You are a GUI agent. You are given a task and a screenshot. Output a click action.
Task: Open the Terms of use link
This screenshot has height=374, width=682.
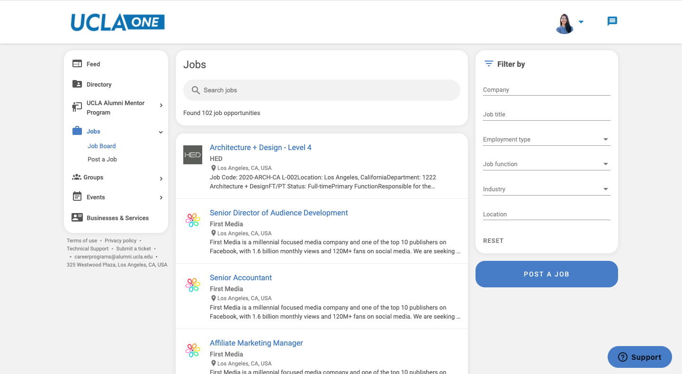[x=82, y=240]
